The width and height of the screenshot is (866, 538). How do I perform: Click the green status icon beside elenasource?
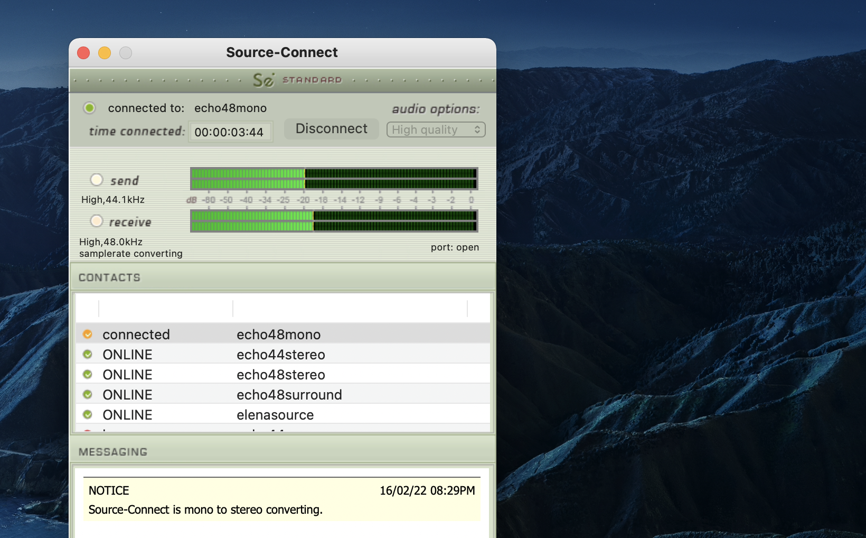point(88,415)
